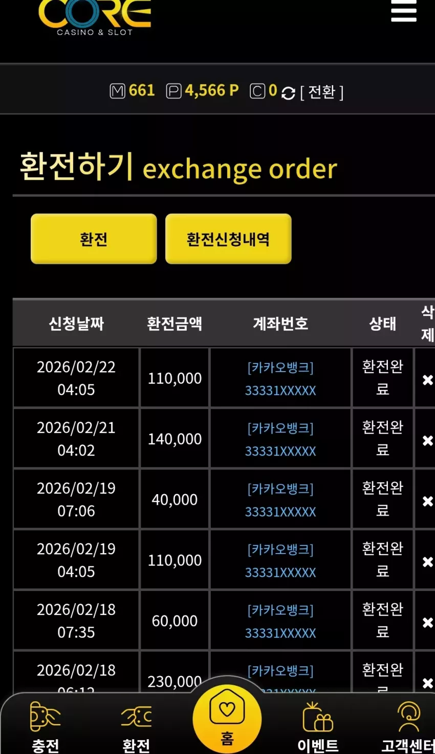Delete the 2026/02/22 04:05 exchange record

(427, 380)
